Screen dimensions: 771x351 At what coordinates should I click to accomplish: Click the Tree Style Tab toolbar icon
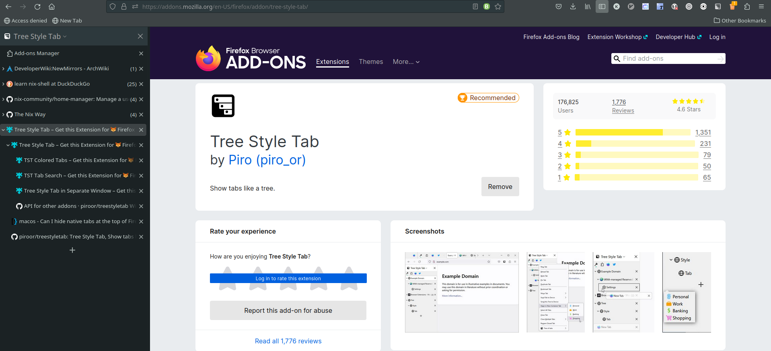click(718, 6)
